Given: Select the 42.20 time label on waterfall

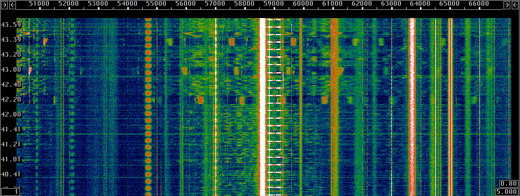Looking at the screenshot, I should (x=11, y=99).
